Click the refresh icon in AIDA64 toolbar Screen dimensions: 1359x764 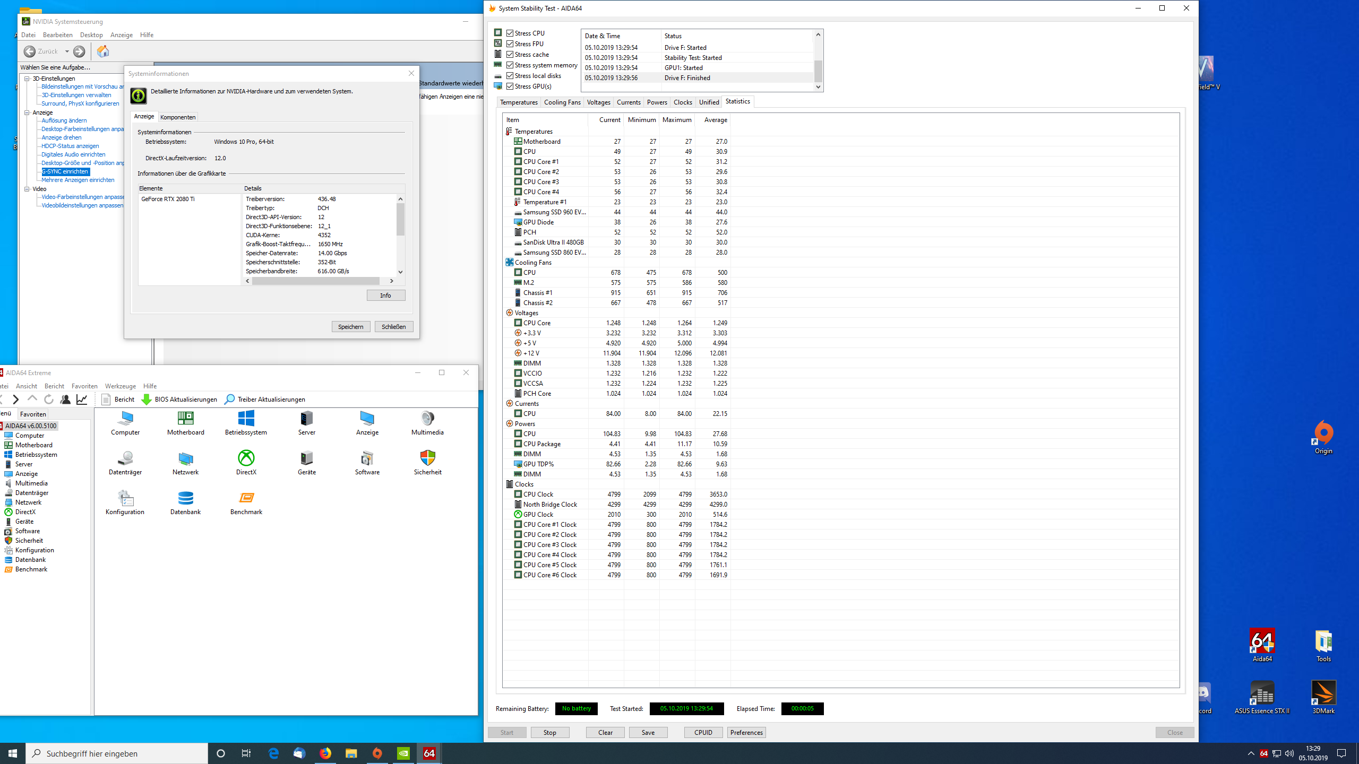tap(49, 400)
